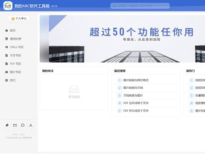
Task: Click the ABC toolbox app logo
Action: pos(8,6)
